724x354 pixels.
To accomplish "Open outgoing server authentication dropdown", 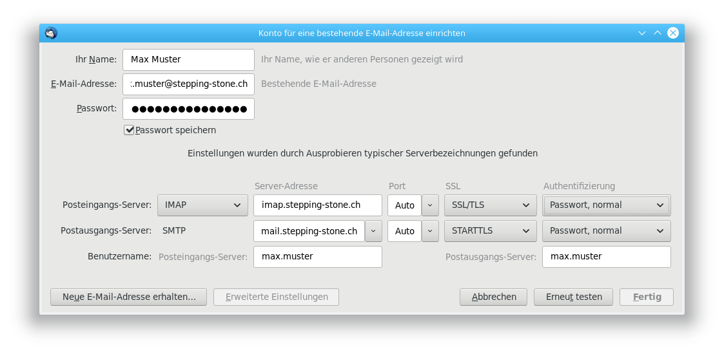I will point(606,231).
